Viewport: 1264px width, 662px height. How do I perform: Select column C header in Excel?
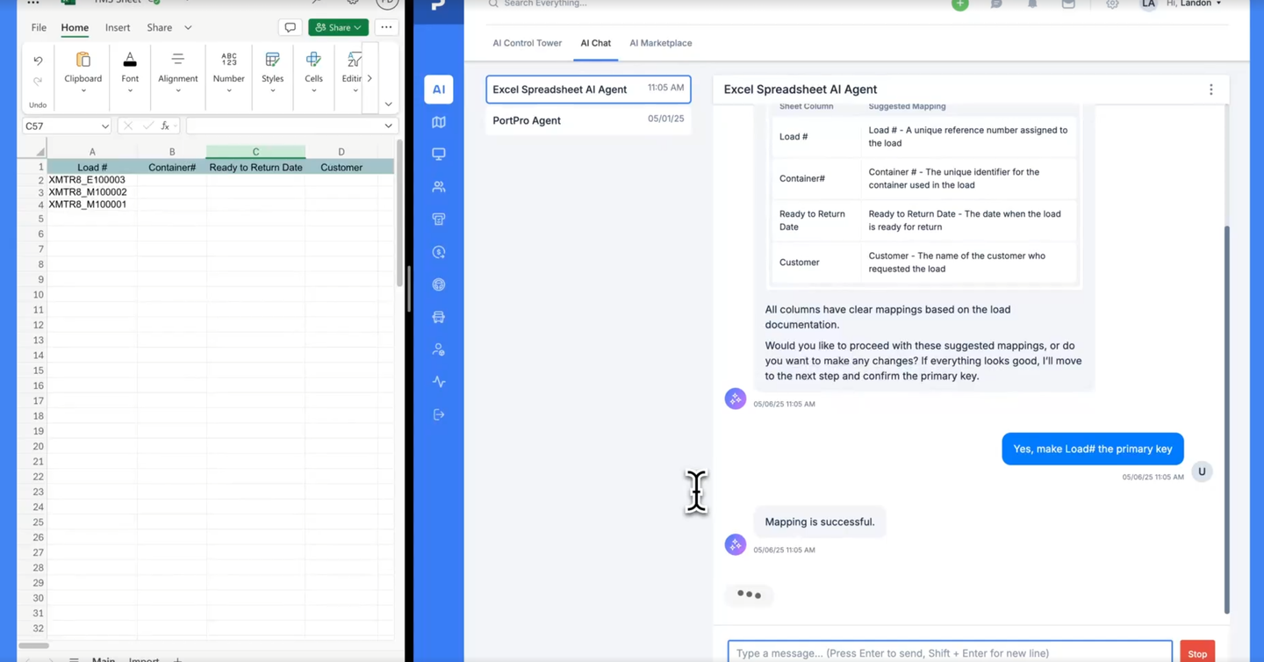(x=255, y=152)
